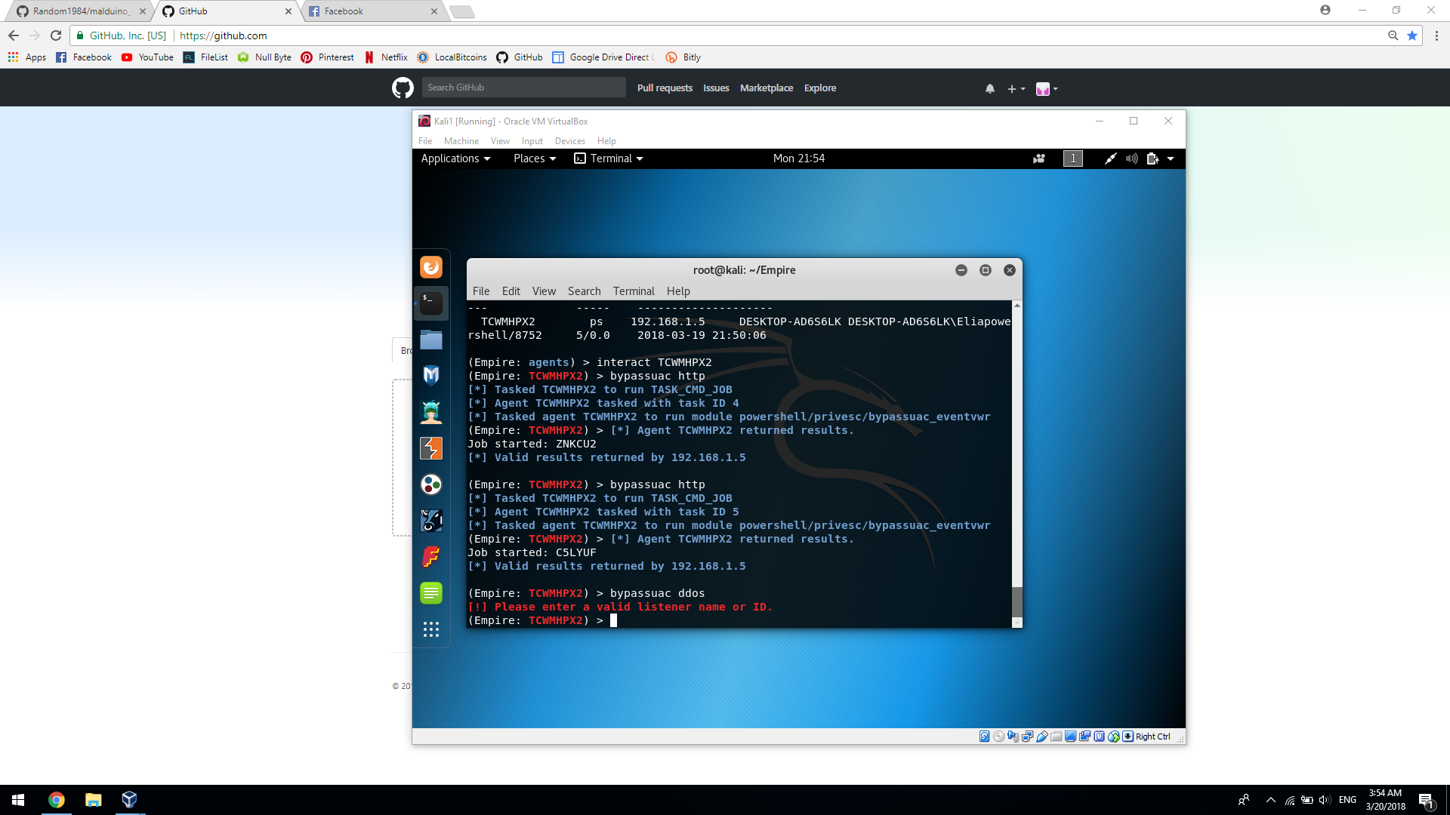1450x815 pixels.
Task: Start Burp Suite from the favorites bar
Action: coord(430,448)
